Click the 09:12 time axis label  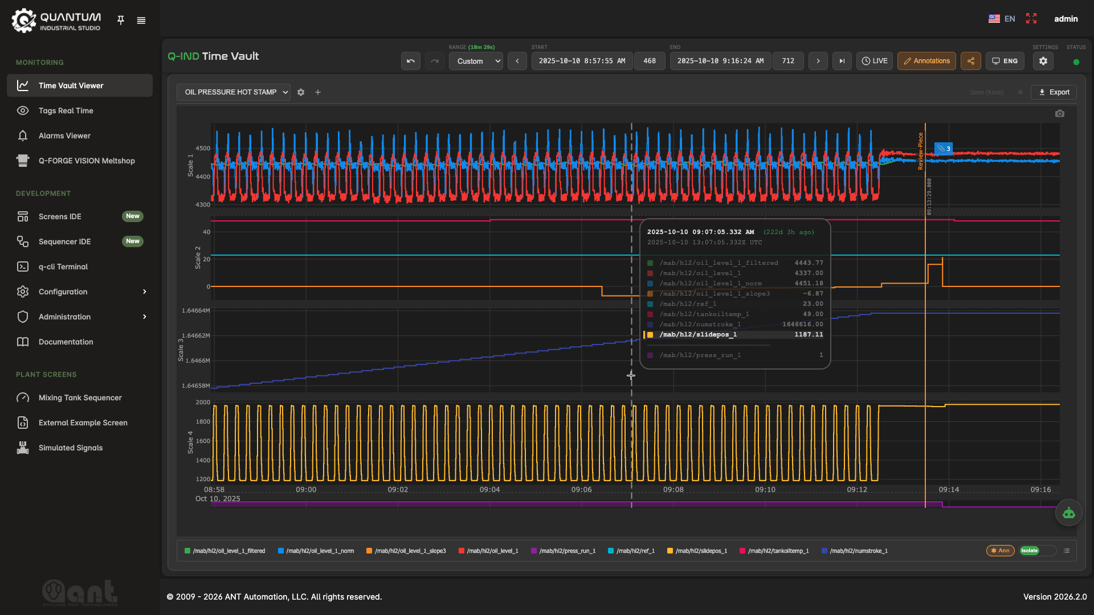857,490
